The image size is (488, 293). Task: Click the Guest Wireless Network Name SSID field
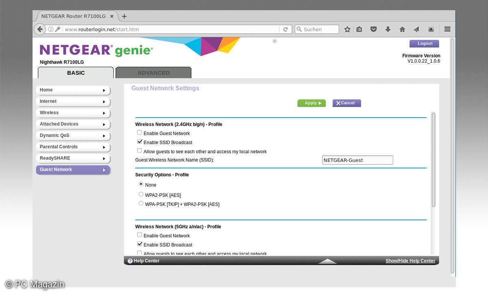[x=357, y=160]
